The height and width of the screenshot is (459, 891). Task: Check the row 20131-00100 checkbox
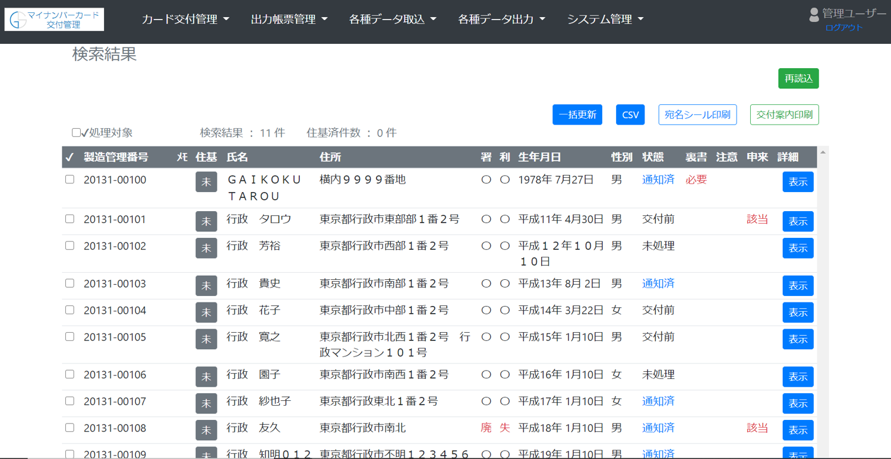click(x=69, y=179)
